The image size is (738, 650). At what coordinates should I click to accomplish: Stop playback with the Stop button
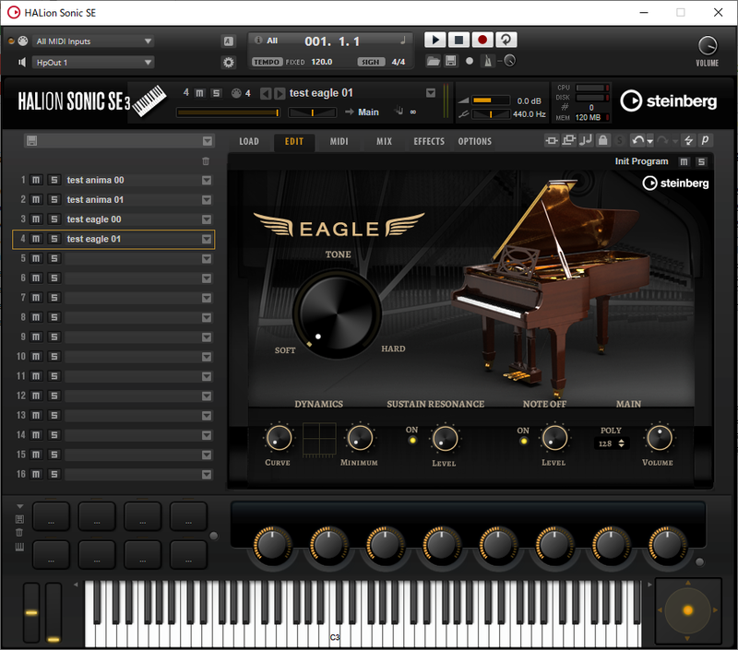tap(458, 40)
